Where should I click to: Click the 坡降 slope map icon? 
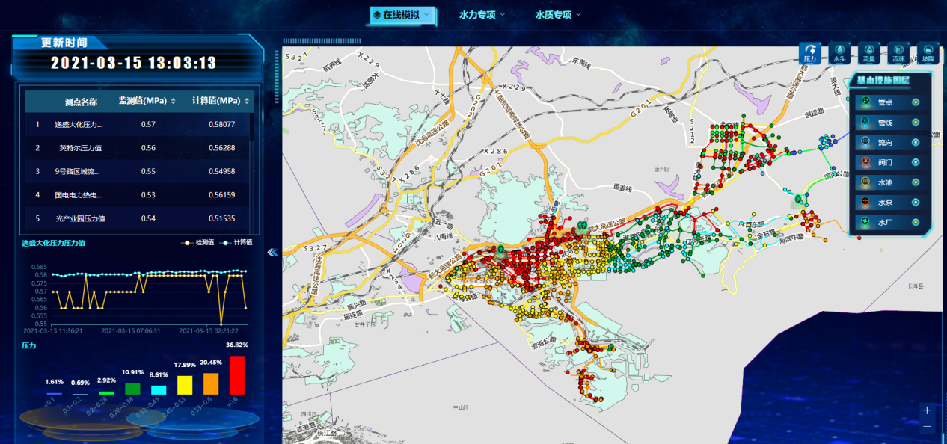click(x=928, y=52)
